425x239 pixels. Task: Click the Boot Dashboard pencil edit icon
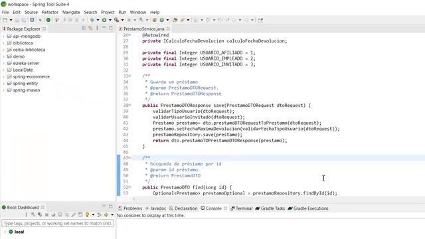click(x=74, y=214)
